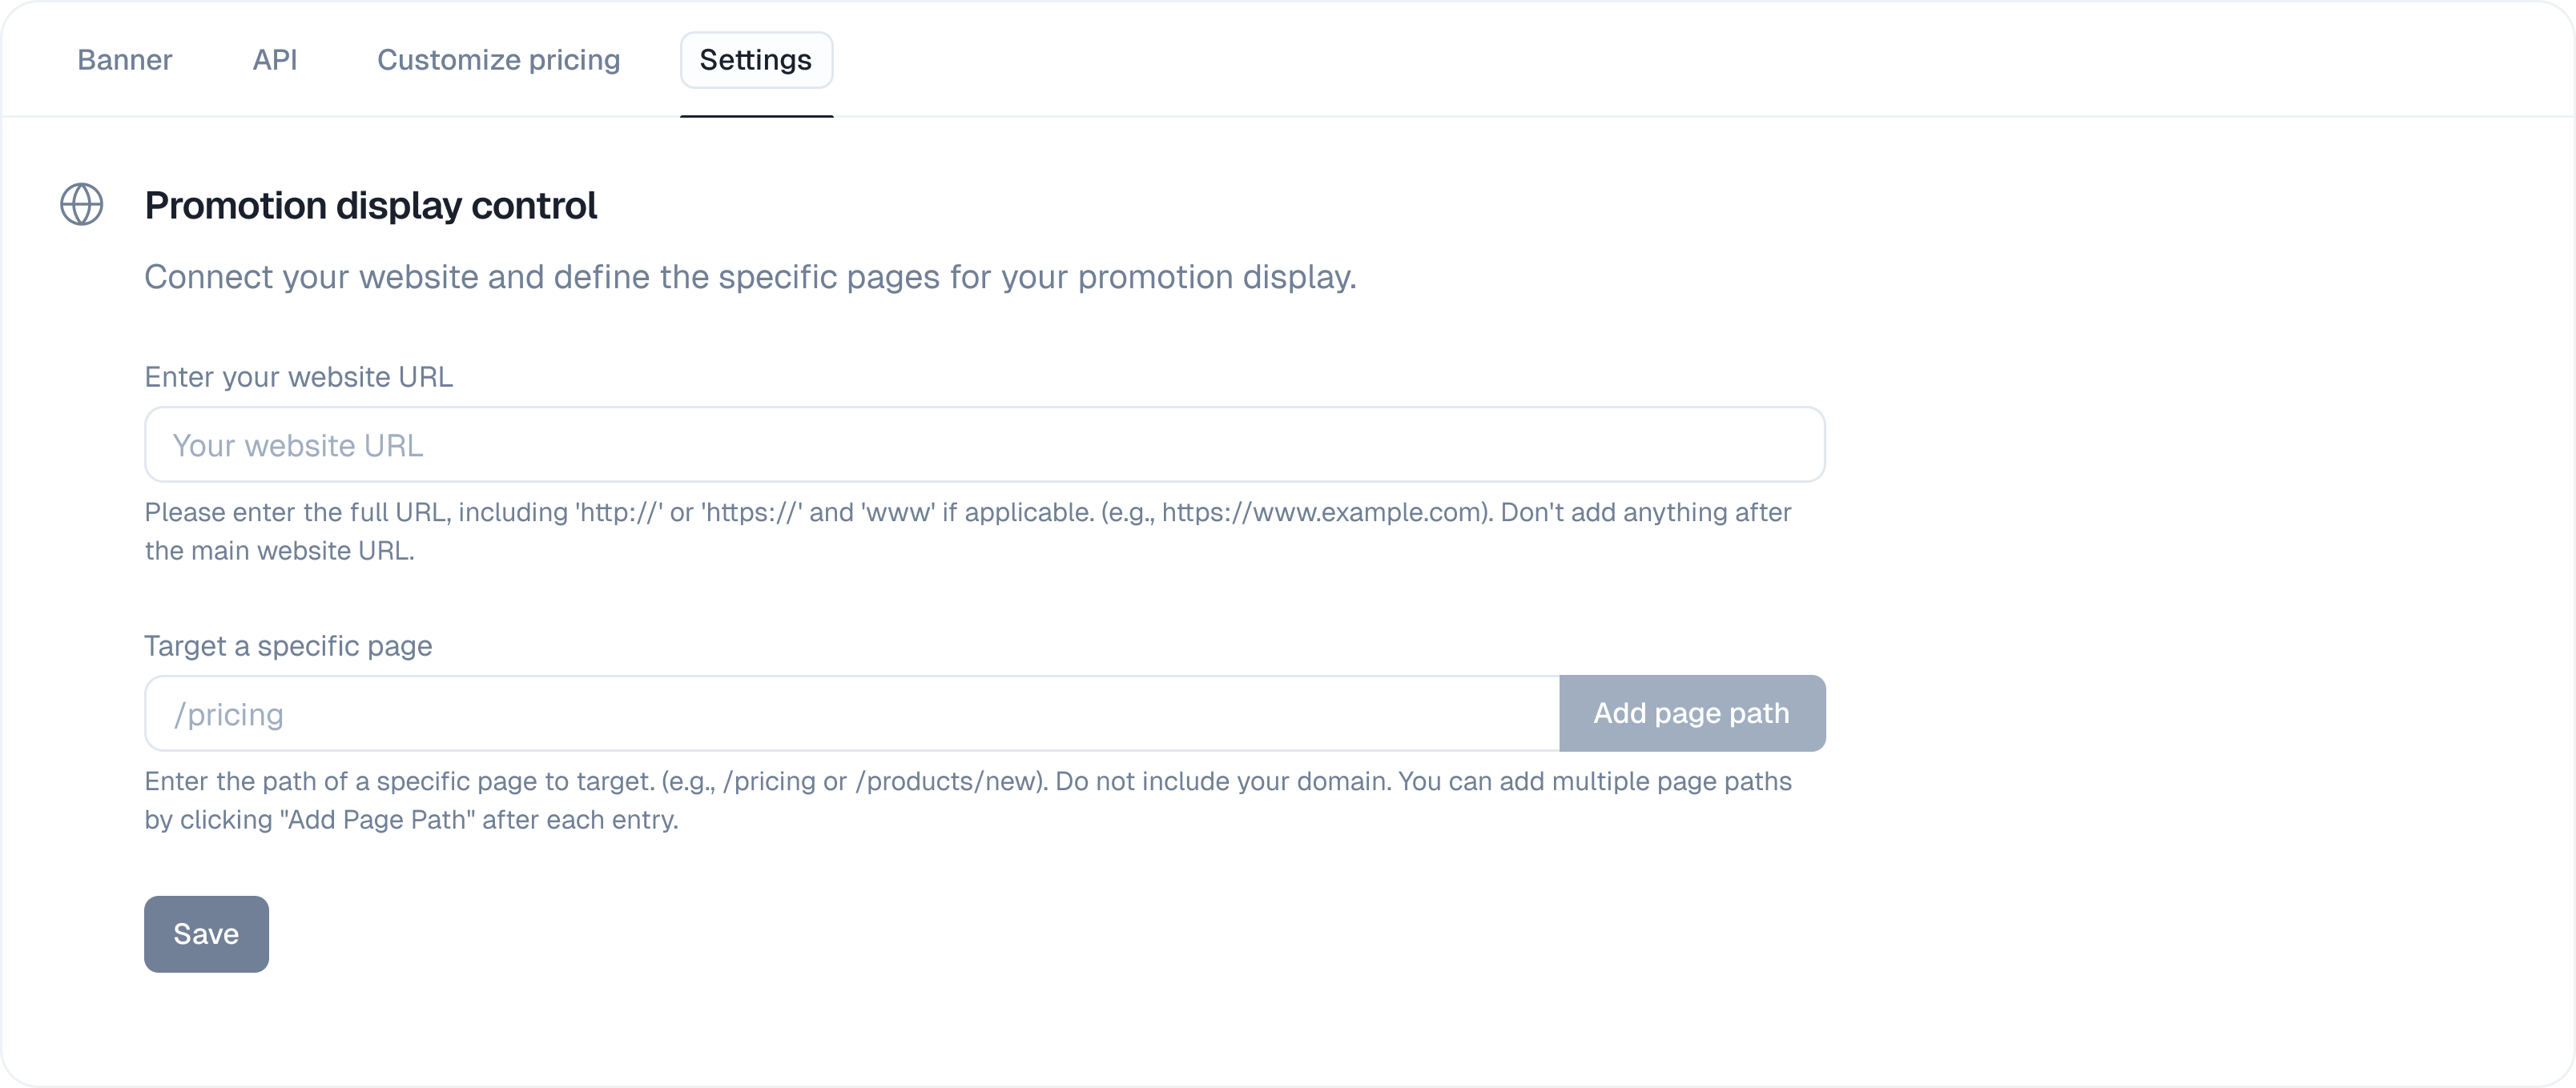
Task: Click the Enter your website URL label
Action: 297,376
